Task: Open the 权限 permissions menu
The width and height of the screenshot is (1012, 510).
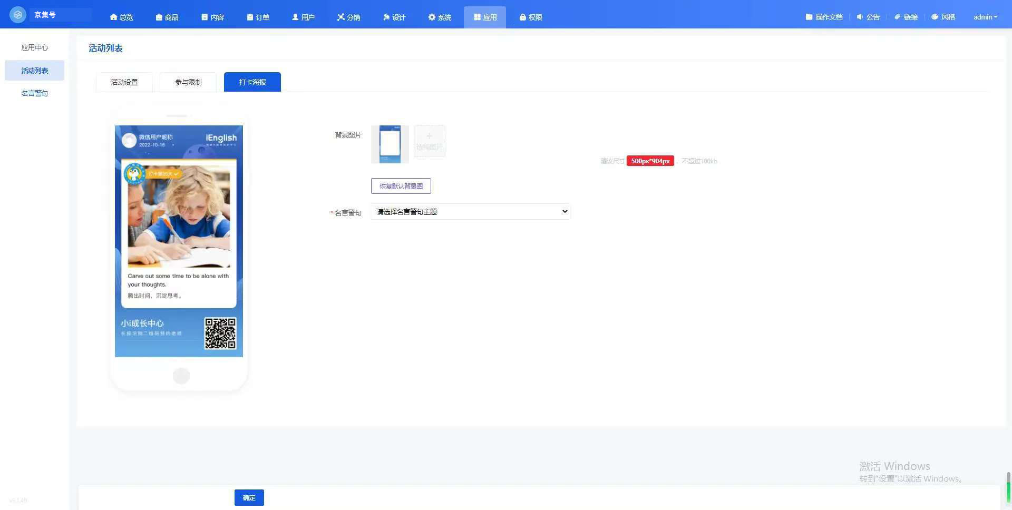Action: [531, 17]
